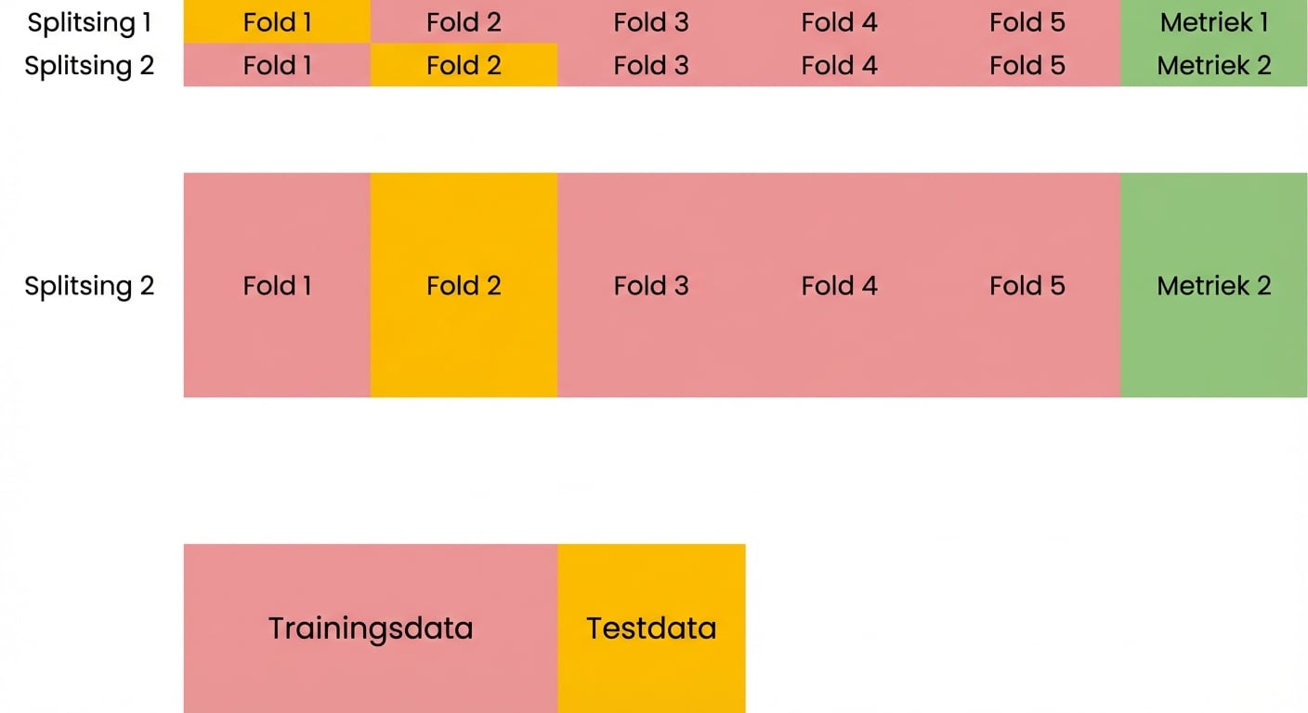Viewport: 1308px width, 713px height.
Task: Click the green Metriek 1 cell
Action: click(1213, 22)
